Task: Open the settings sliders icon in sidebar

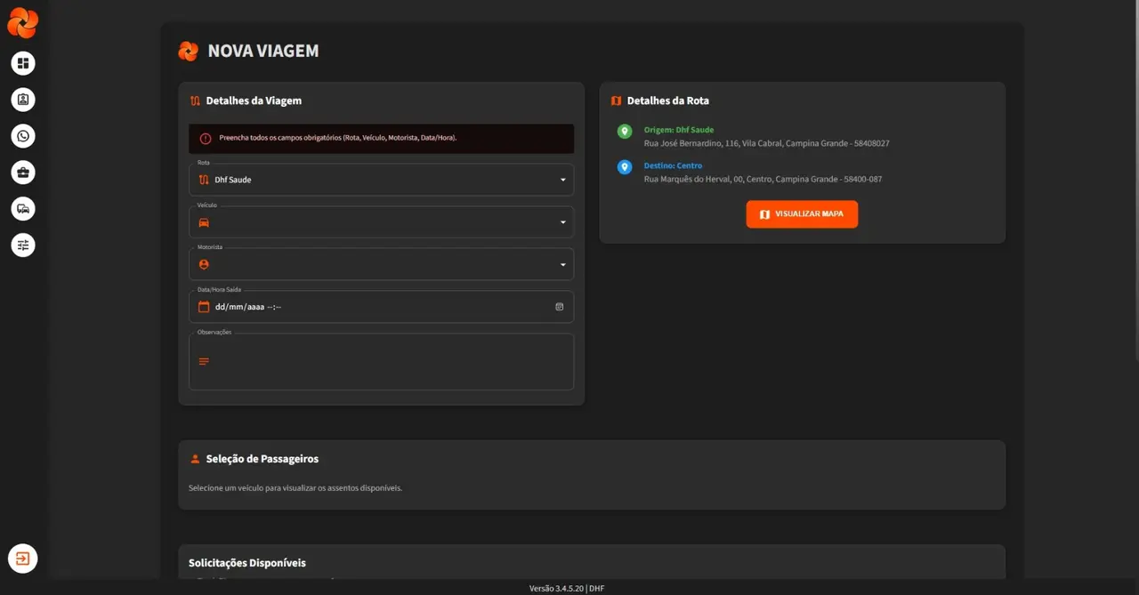Action: [23, 245]
